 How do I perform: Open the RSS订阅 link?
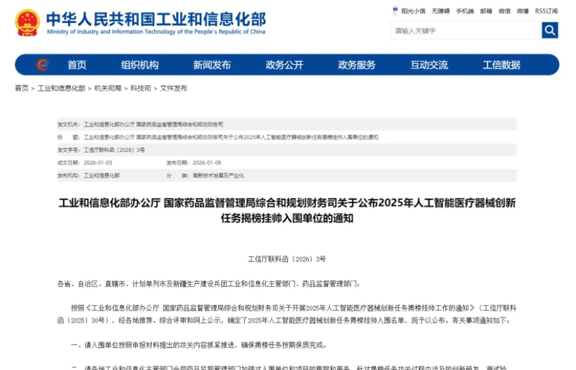tap(546, 11)
